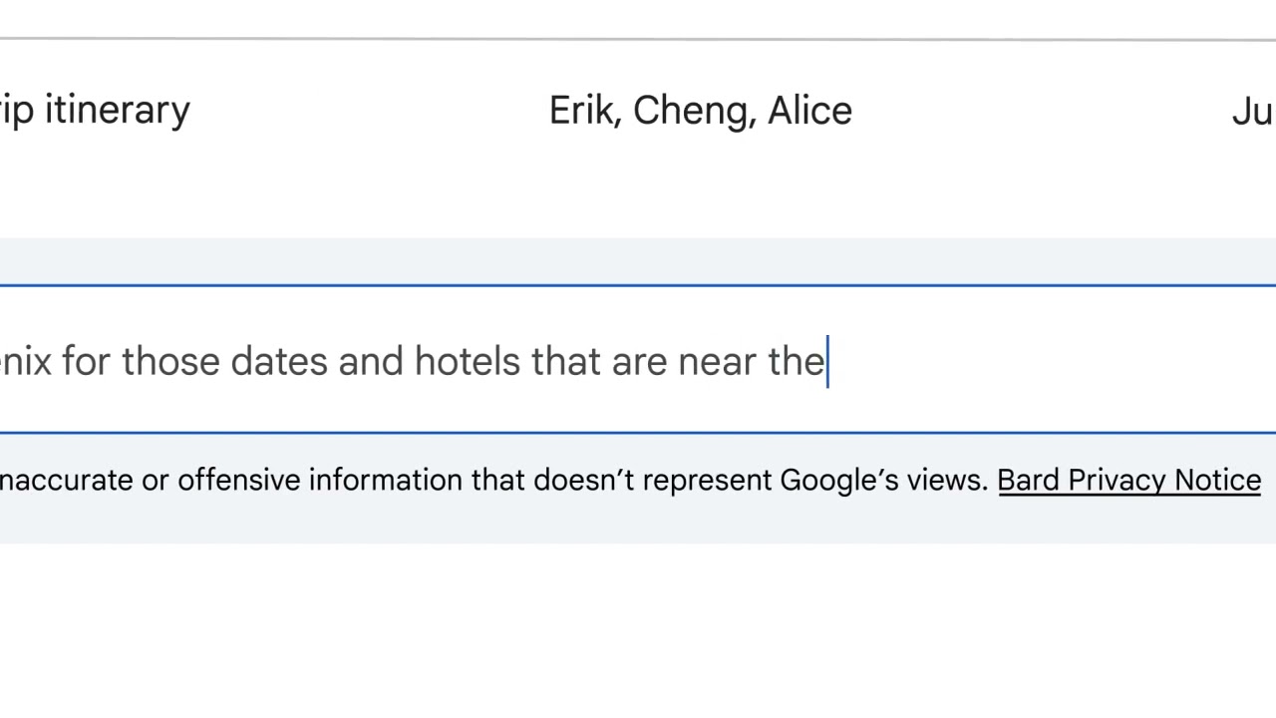Click the name "Alice" in the collaborator list
The height and width of the screenshot is (718, 1276).
809,110
